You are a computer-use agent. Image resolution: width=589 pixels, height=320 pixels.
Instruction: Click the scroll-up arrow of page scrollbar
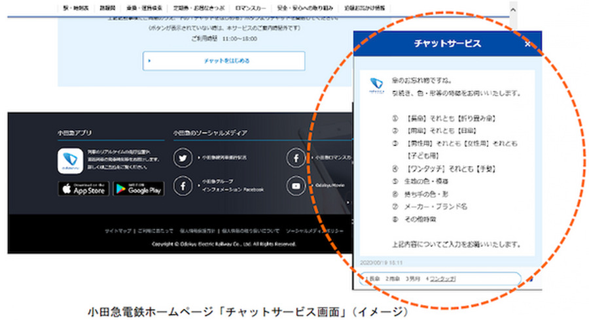pos(513,10)
